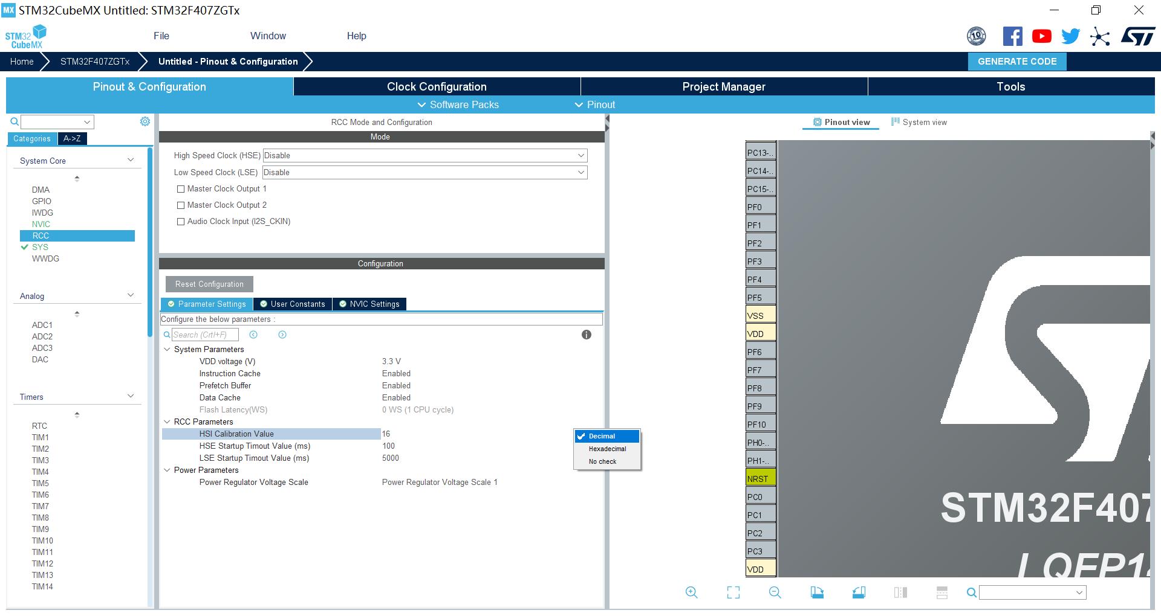The width and height of the screenshot is (1161, 616).
Task: Select No check option
Action: [607, 461]
